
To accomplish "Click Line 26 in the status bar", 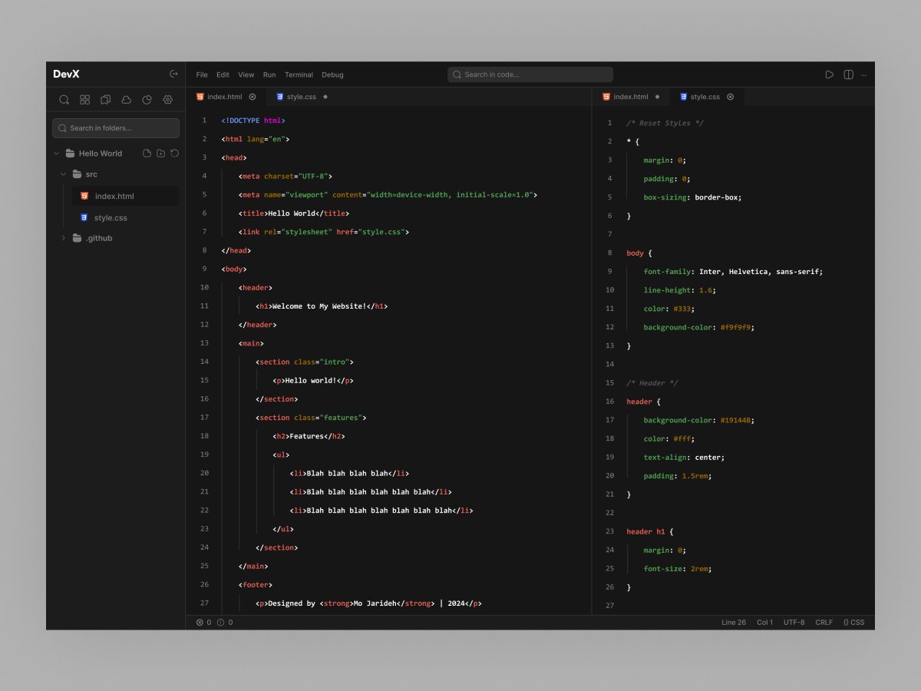I will [x=734, y=623].
